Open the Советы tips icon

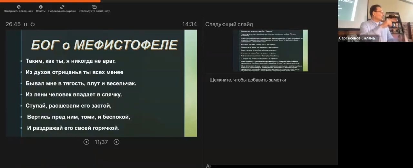(x=41, y=7)
